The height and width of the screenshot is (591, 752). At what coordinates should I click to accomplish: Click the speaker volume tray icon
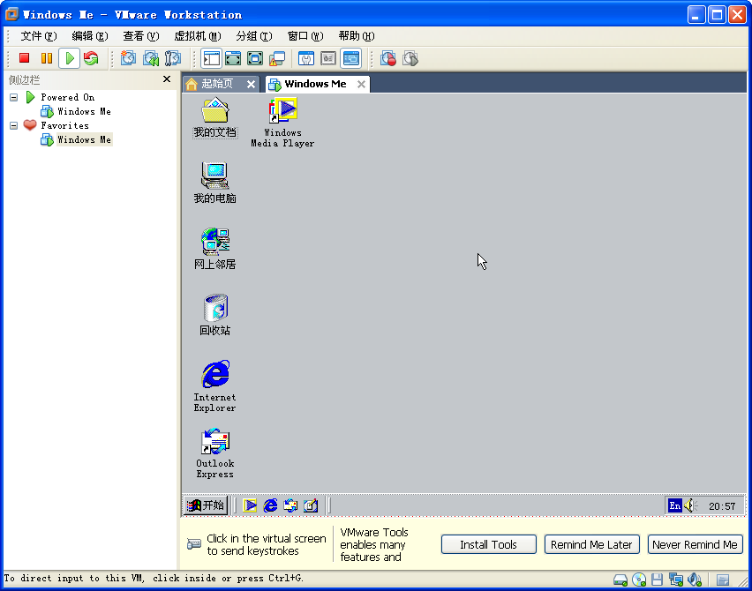(x=690, y=505)
